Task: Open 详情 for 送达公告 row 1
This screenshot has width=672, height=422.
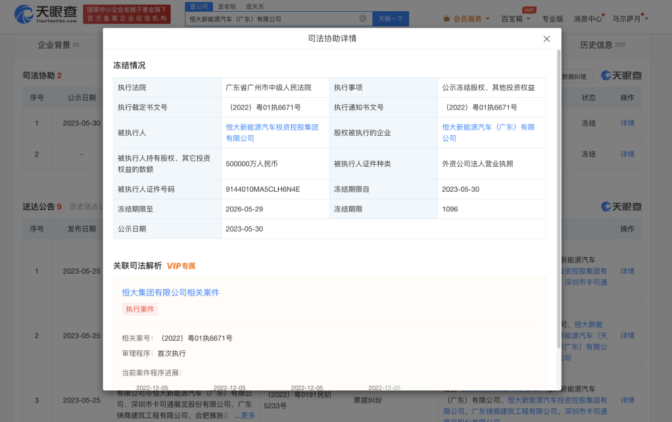Action: [x=627, y=271]
